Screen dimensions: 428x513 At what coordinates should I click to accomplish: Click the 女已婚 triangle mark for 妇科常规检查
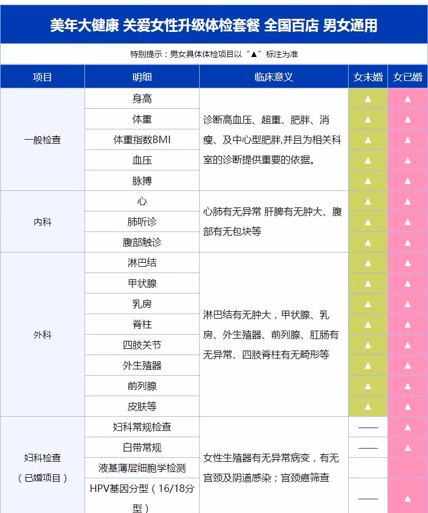tap(407, 427)
